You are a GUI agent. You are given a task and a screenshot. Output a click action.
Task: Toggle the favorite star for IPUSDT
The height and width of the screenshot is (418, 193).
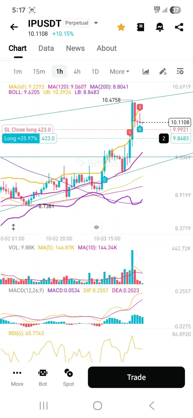121,27
